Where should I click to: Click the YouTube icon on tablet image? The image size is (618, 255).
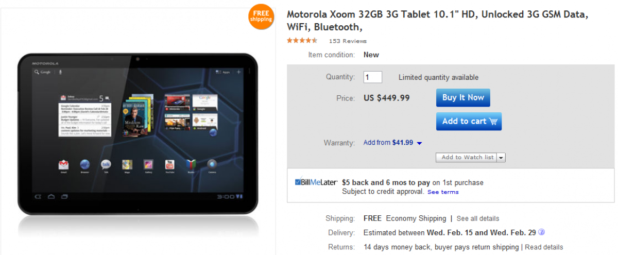point(169,165)
